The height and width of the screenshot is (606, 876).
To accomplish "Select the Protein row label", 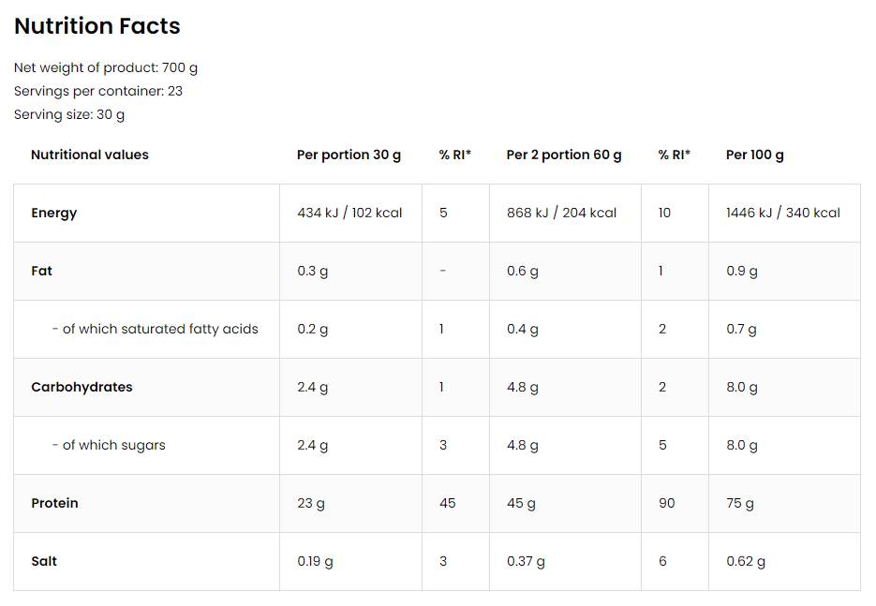I will coord(54,503).
